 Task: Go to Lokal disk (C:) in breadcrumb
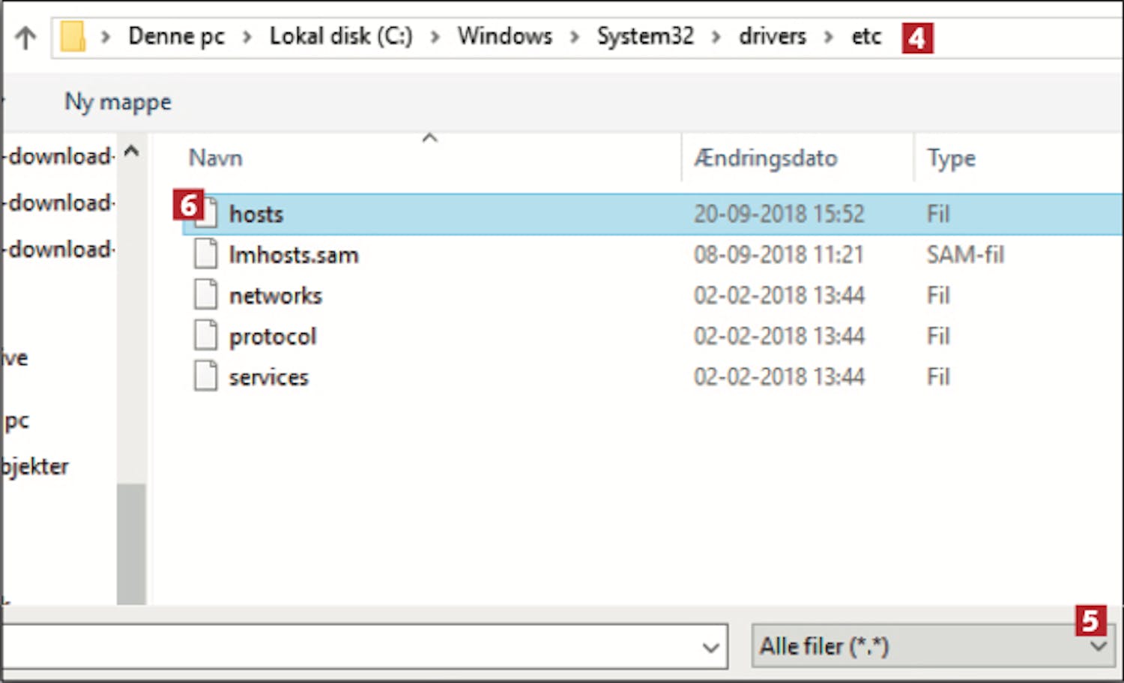pos(341,36)
